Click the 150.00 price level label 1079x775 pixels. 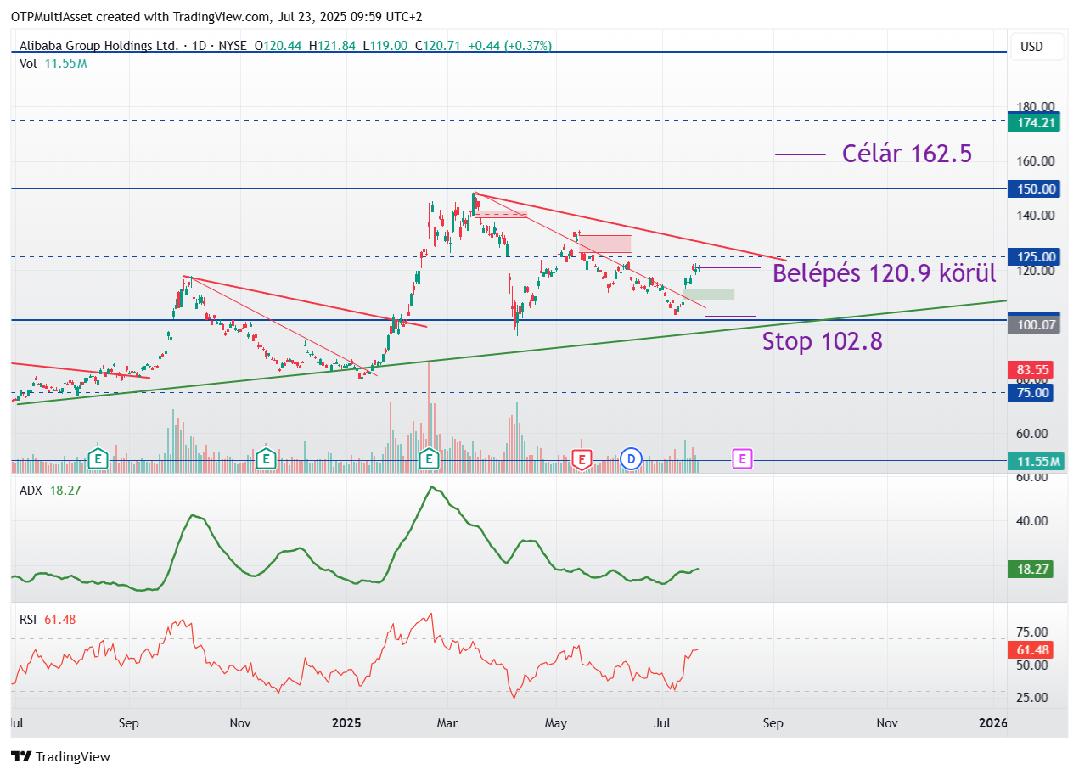click(1030, 189)
